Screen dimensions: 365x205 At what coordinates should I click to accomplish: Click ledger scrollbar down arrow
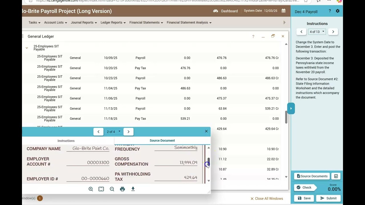coord(286,177)
